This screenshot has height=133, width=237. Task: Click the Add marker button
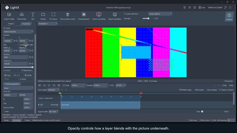click(199, 90)
